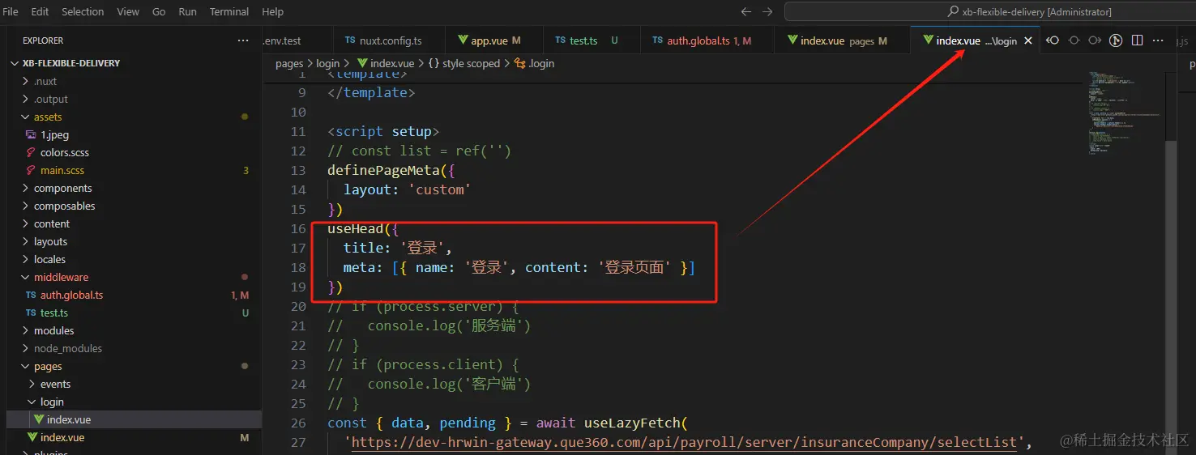1196x455 pixels.
Task: Click the circular git branch icon in editor toolbar
Action: (1116, 40)
